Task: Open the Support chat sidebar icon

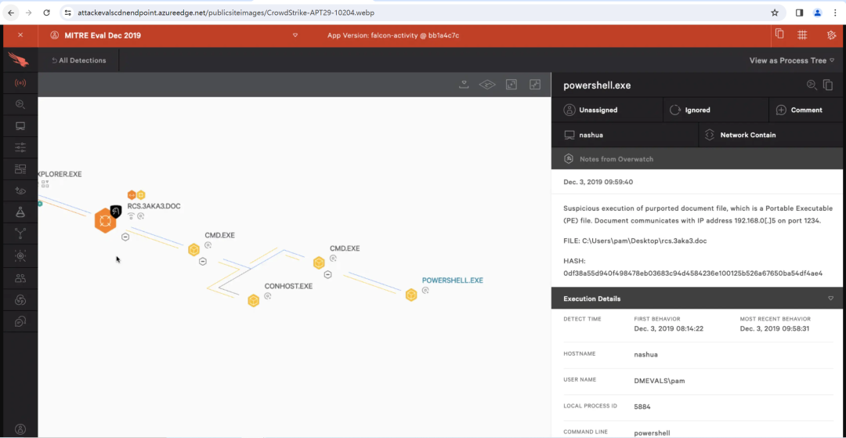Action: tap(20, 322)
